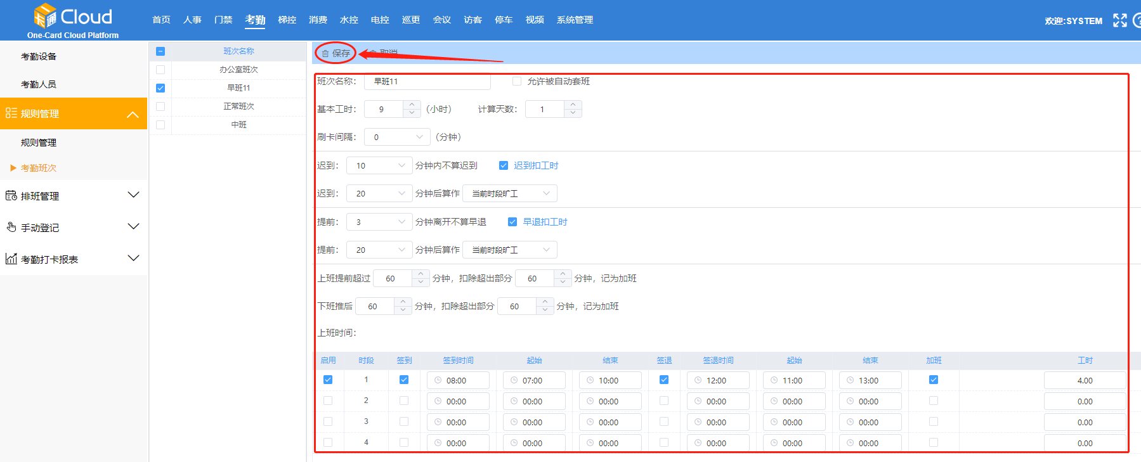The height and width of the screenshot is (462, 1141).
Task: Click the One-Card Cloud logo
Action: (x=72, y=20)
